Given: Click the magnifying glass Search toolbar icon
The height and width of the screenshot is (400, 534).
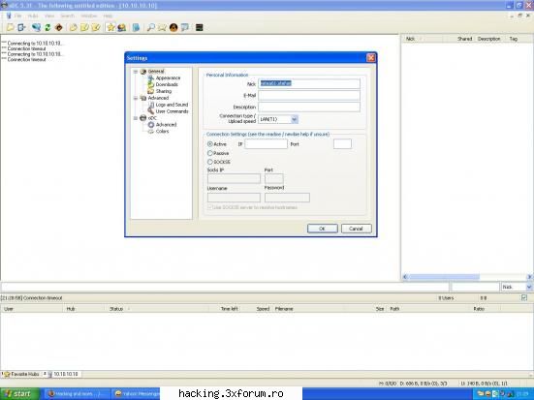Looking at the screenshot, I should point(150,27).
